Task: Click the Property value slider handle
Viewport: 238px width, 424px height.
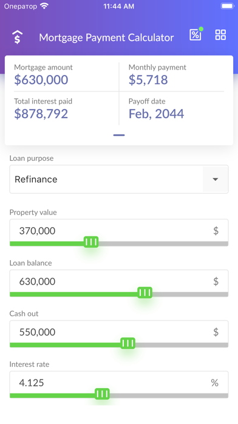Action: coord(91,242)
